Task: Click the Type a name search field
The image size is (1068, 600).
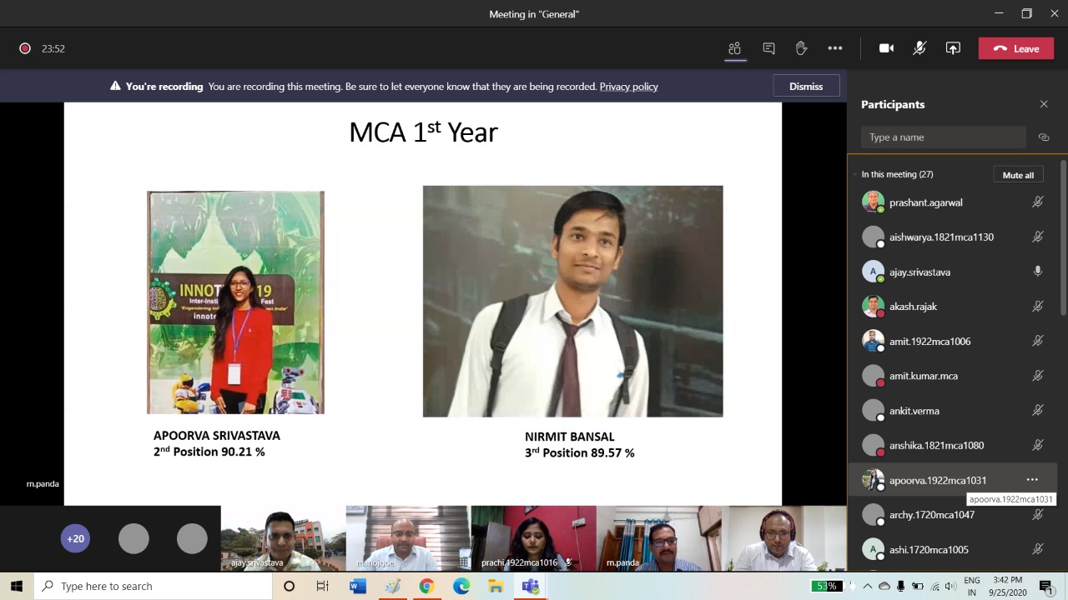Action: [943, 137]
